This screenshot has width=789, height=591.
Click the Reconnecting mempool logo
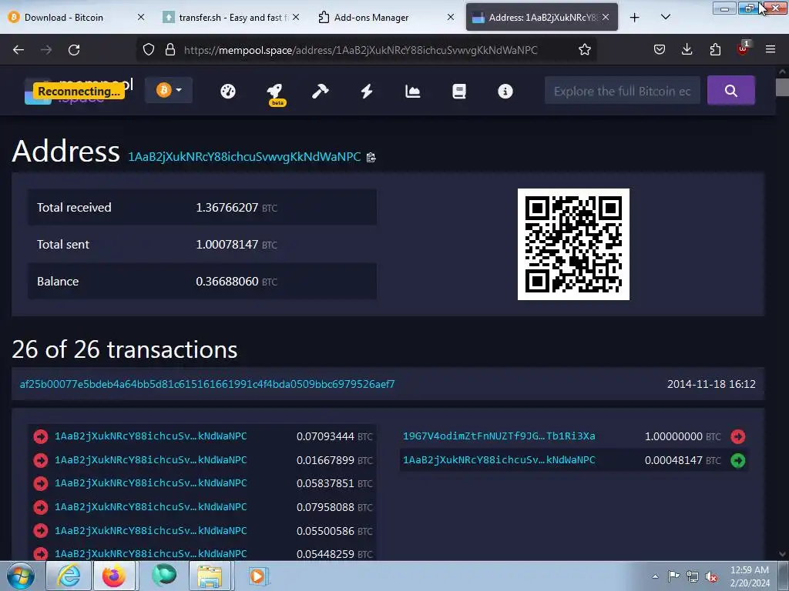coord(79,91)
